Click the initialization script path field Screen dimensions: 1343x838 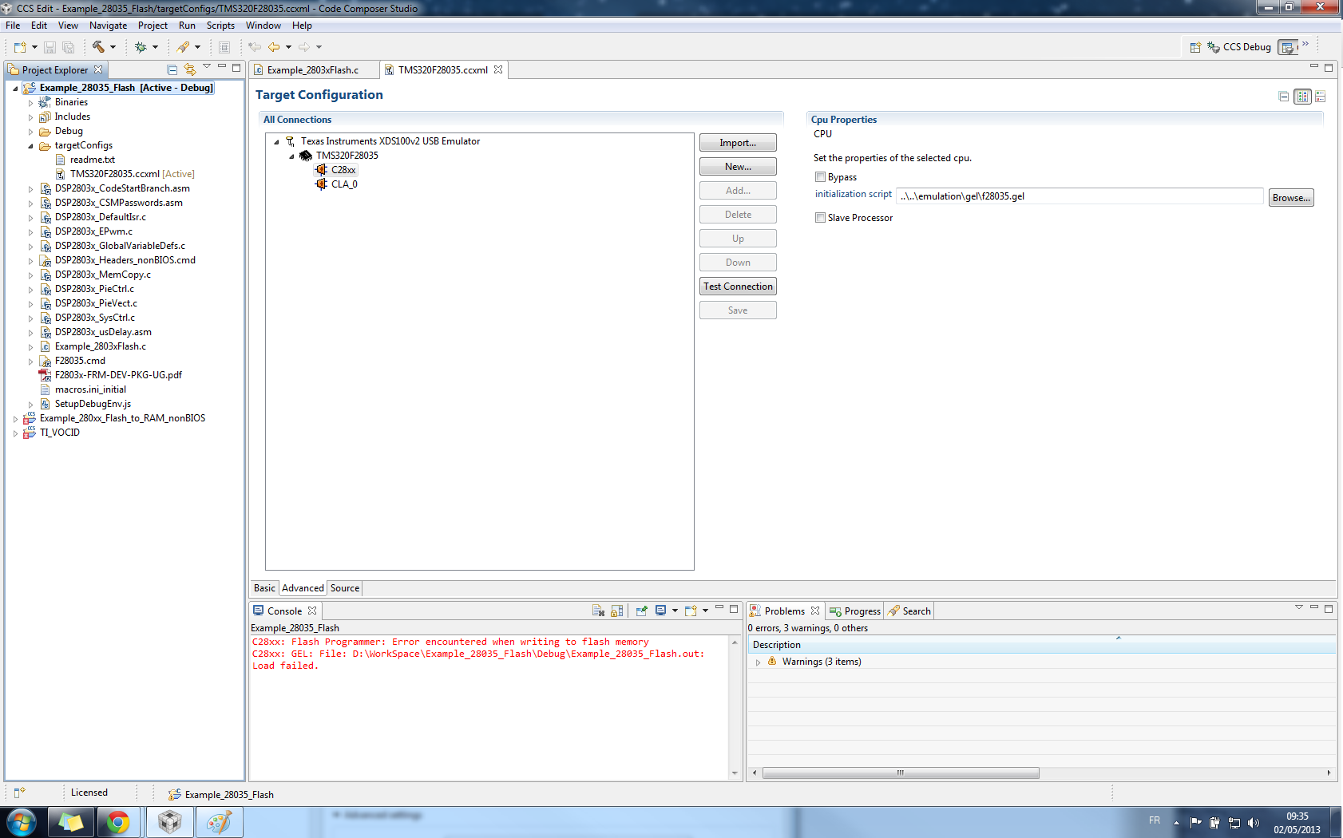pos(1080,196)
